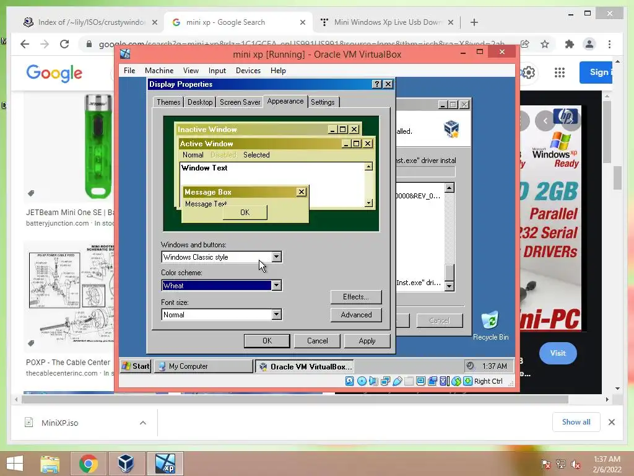The image size is (634, 476).
Task: Switch to the Screen Saver tab
Action: tap(240, 102)
